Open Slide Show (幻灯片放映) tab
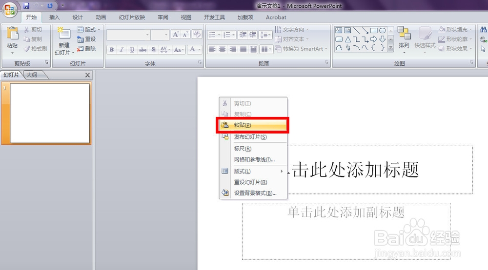The width and height of the screenshot is (488, 270). coord(132,18)
